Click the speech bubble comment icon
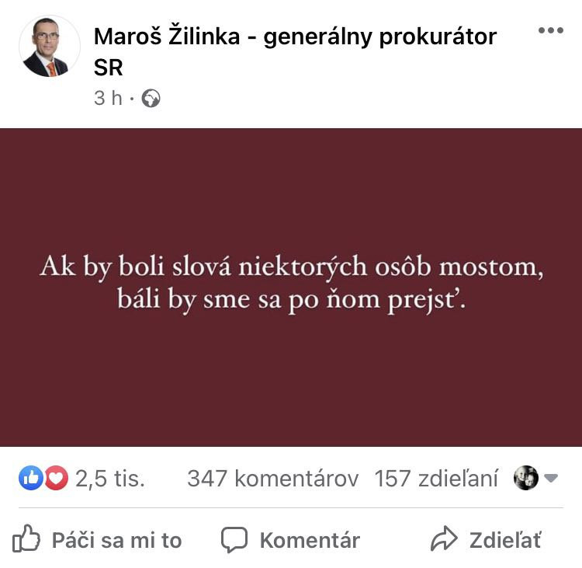Viewport: 582px width, 568px height. point(234,539)
